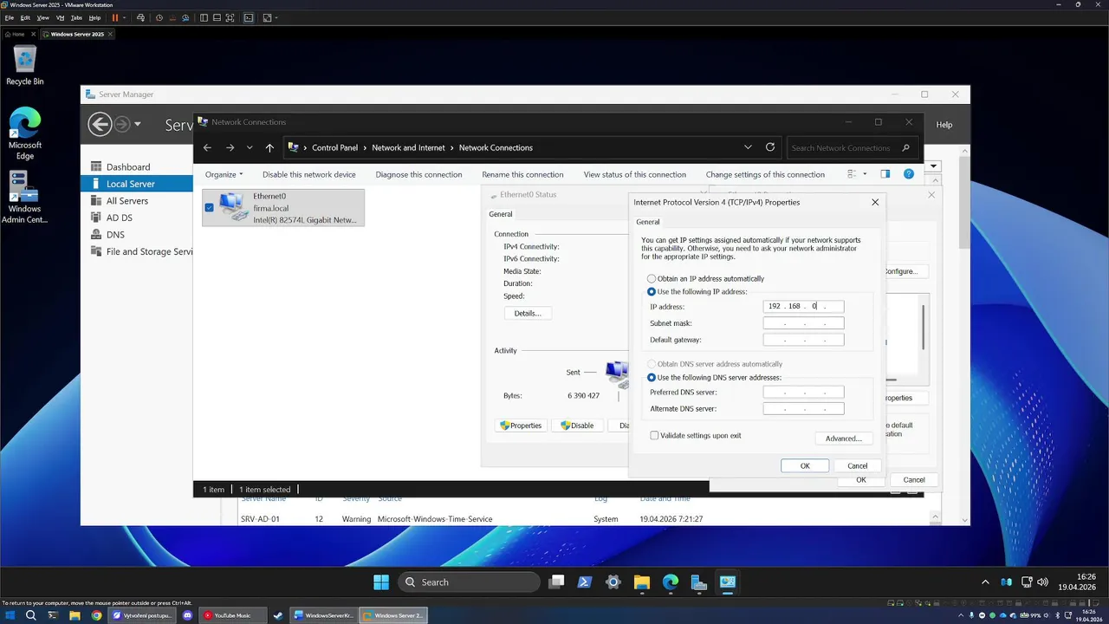This screenshot has width=1109, height=624.
Task: Open Server Manager Help menu
Action: tap(944, 125)
